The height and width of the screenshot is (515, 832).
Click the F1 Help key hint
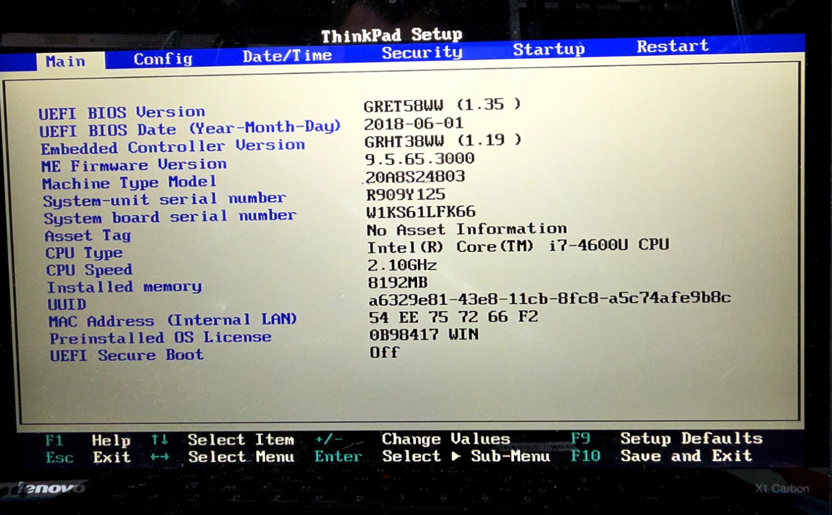[88, 440]
